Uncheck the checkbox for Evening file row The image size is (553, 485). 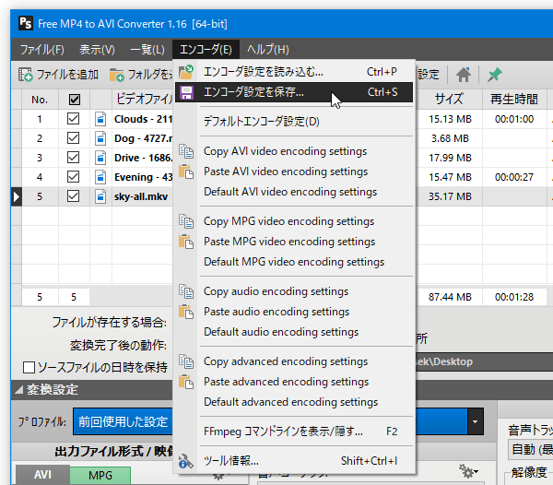(x=73, y=177)
